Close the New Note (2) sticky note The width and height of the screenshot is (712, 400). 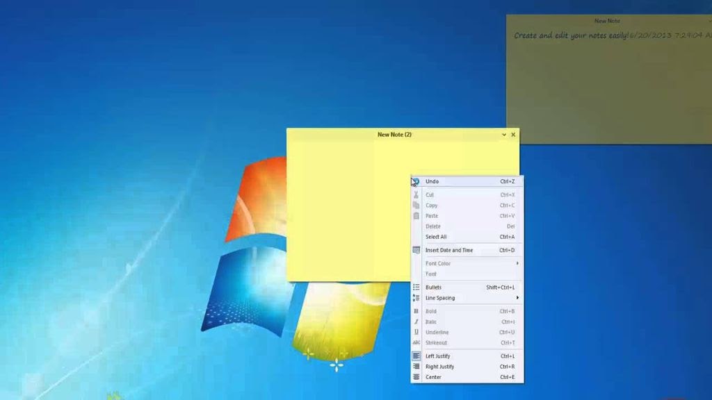(x=513, y=135)
